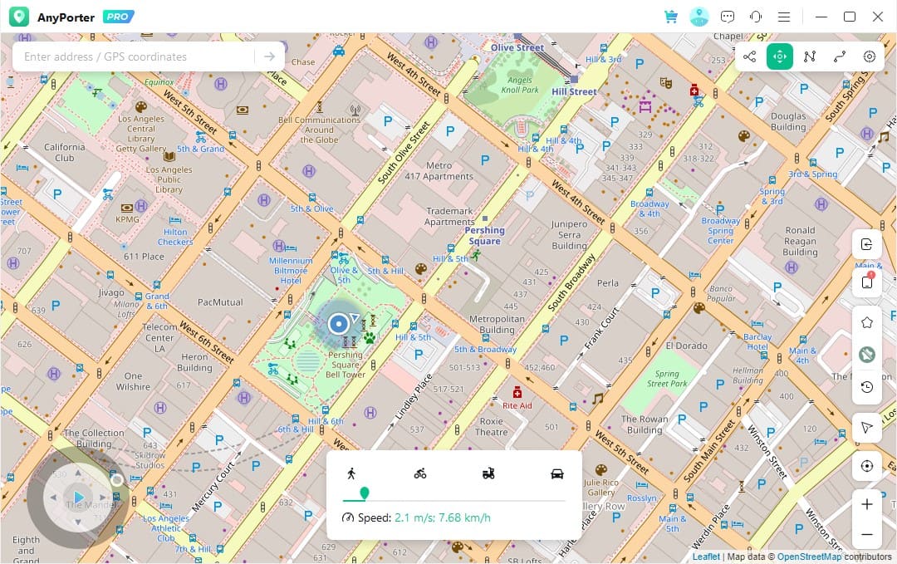
Task: Click the Rite Aid pharmacy marker
Action: tap(517, 392)
